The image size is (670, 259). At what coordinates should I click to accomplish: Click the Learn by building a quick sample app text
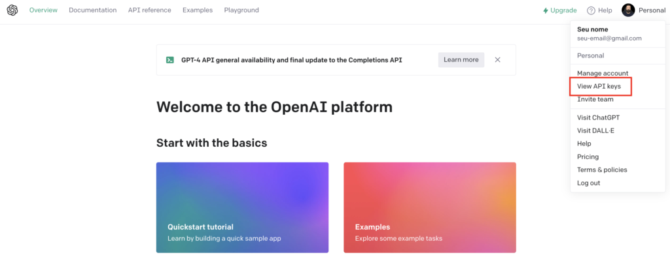tap(224, 239)
